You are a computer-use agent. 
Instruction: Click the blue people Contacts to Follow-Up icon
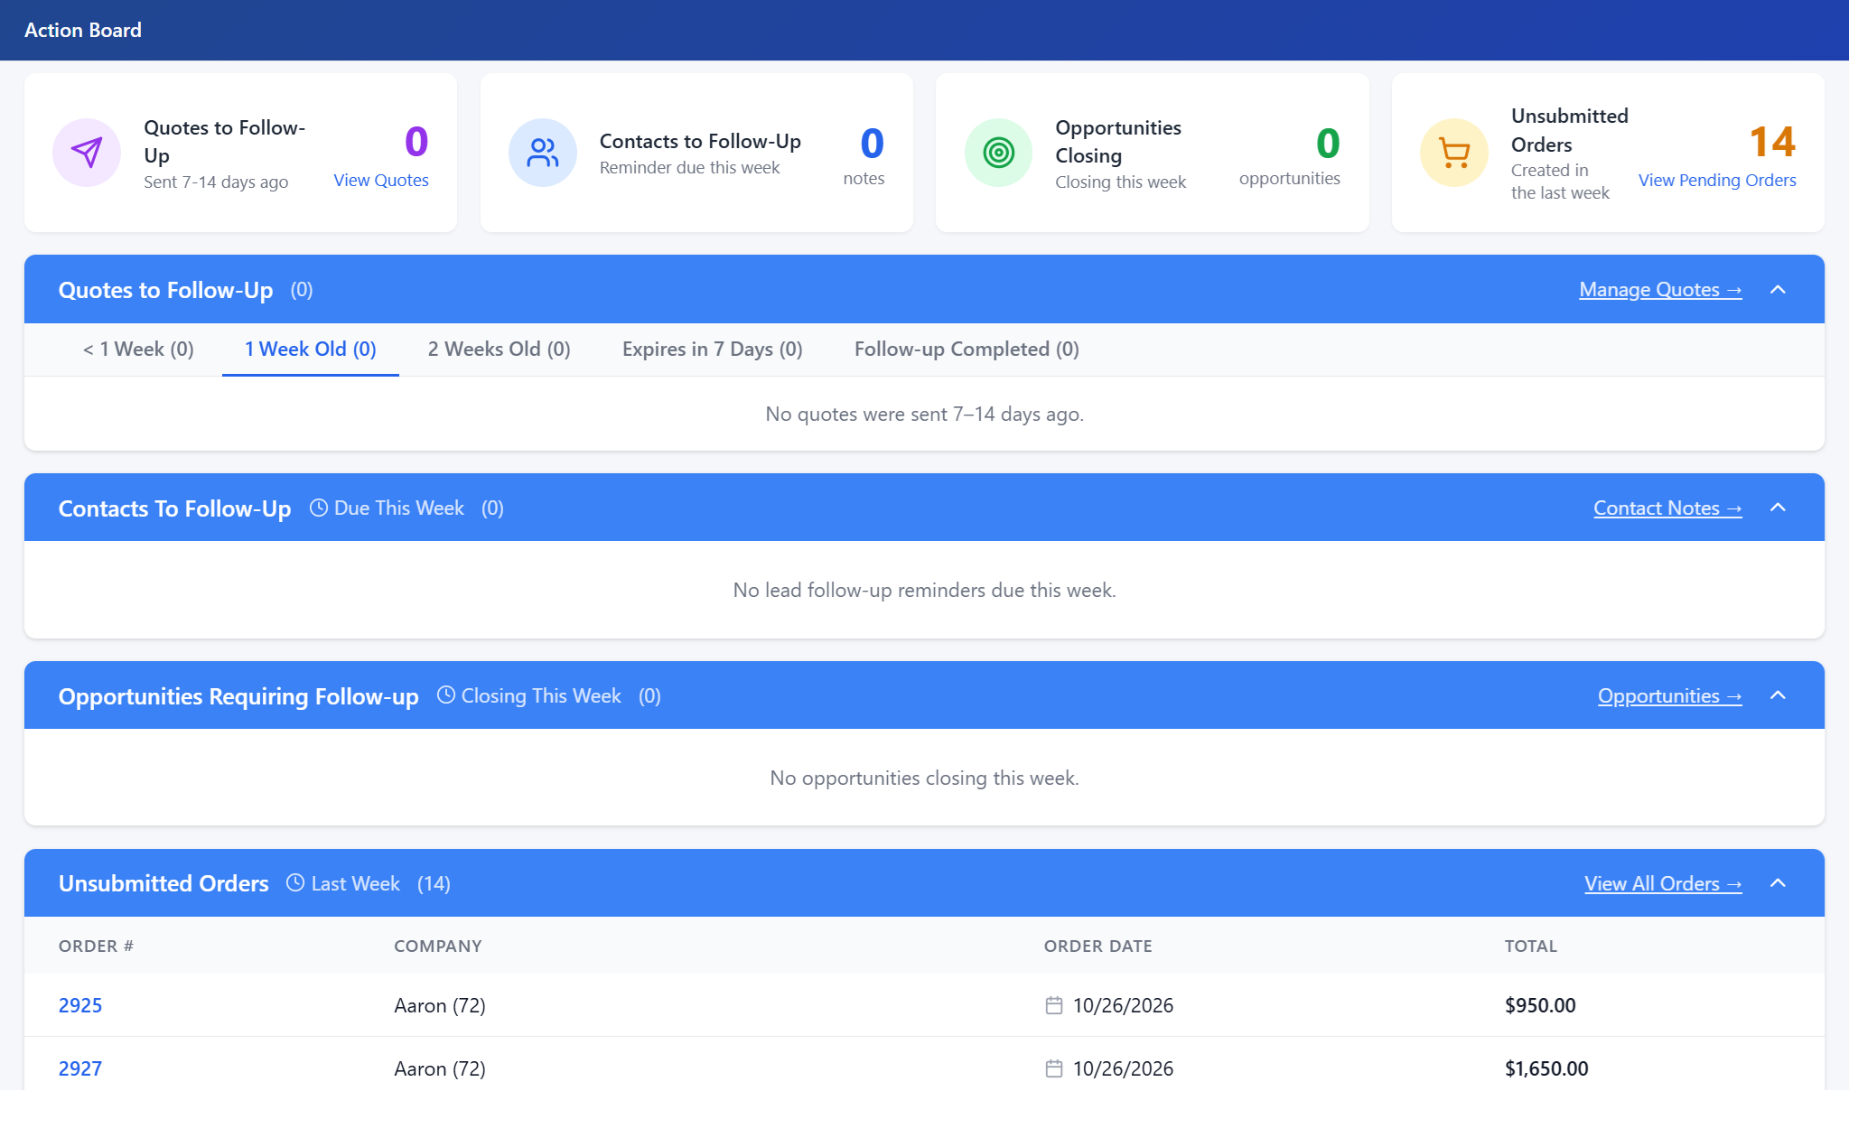pos(543,153)
